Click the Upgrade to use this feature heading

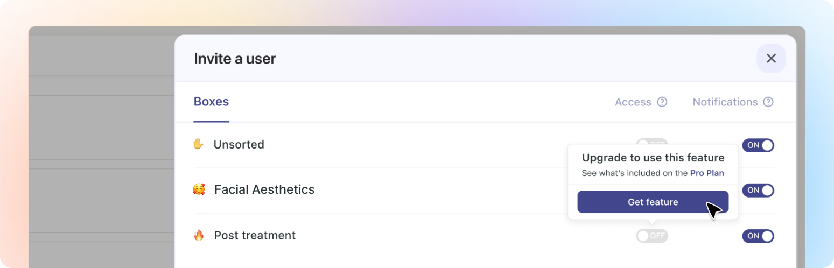click(653, 158)
